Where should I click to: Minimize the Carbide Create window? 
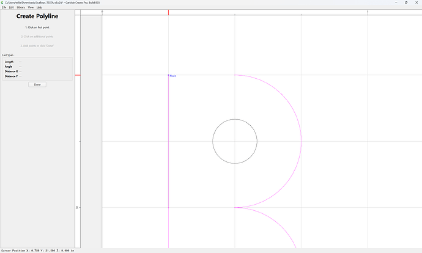396,2
